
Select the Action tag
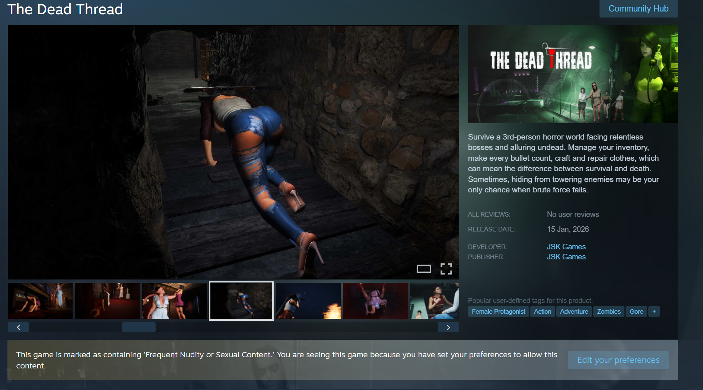pyautogui.click(x=543, y=311)
